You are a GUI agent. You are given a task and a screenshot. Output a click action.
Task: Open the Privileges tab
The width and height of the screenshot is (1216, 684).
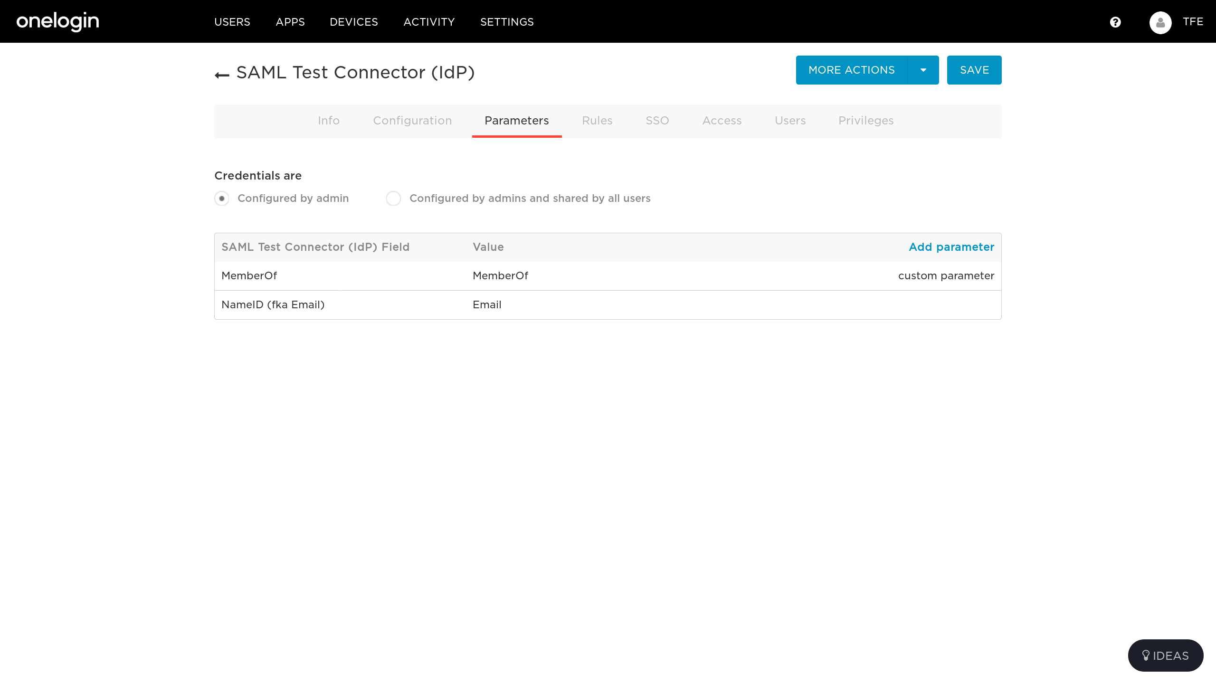click(x=865, y=121)
